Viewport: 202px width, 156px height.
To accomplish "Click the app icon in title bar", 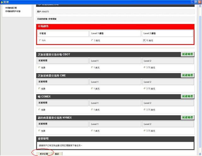I will click(2, 2).
